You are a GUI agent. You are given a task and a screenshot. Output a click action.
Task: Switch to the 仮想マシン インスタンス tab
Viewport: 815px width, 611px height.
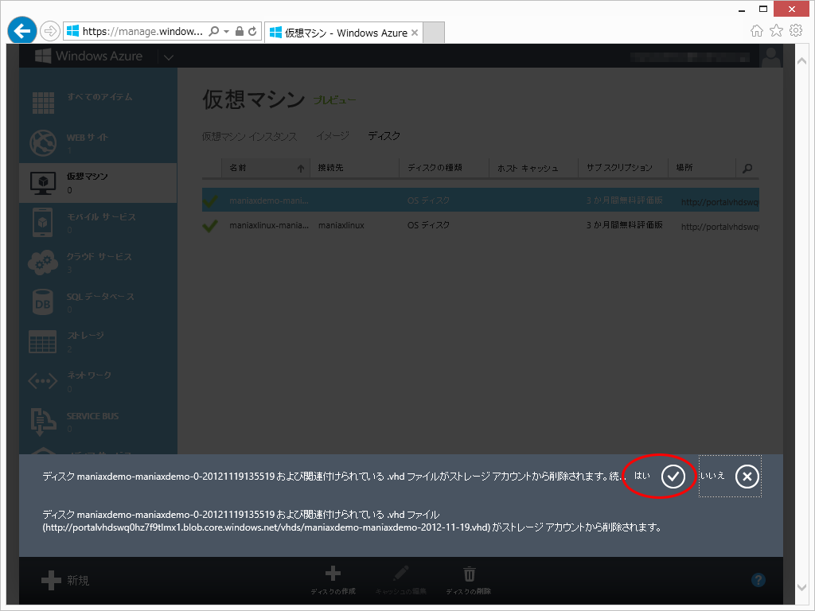(x=249, y=137)
